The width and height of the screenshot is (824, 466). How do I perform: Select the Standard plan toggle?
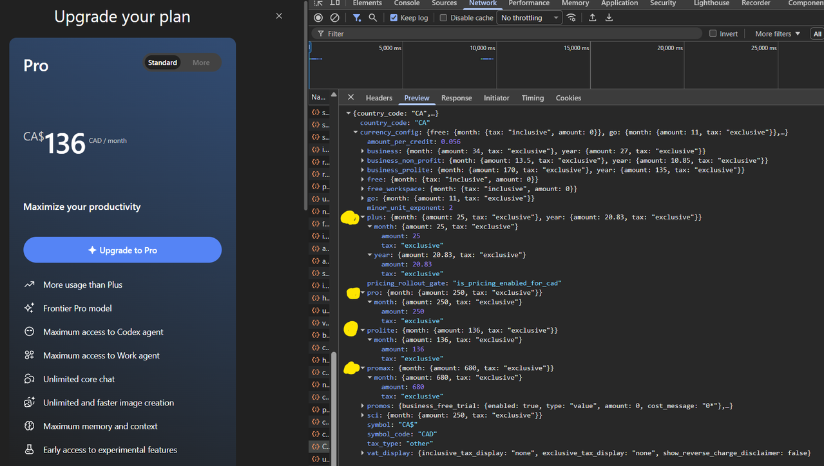click(x=162, y=62)
